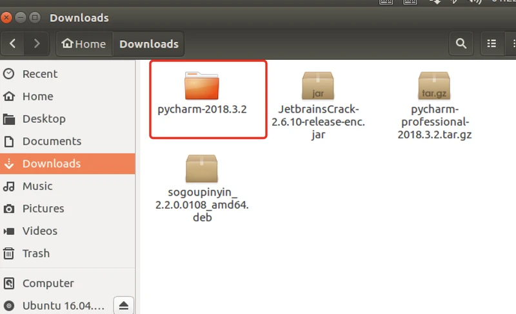Open the search magnifier in the toolbar

(461, 44)
